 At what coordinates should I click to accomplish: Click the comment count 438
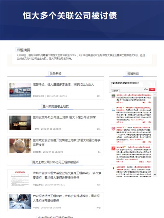coord(99,185)
